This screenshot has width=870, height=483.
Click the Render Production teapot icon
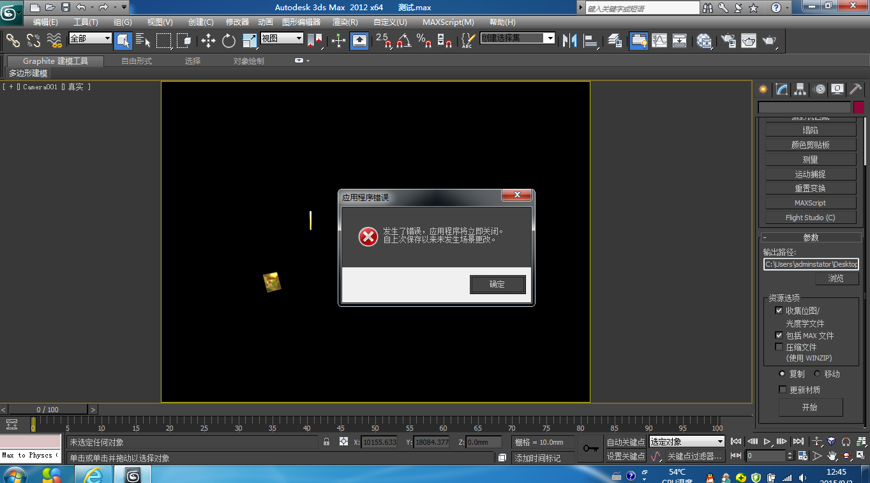(770, 41)
